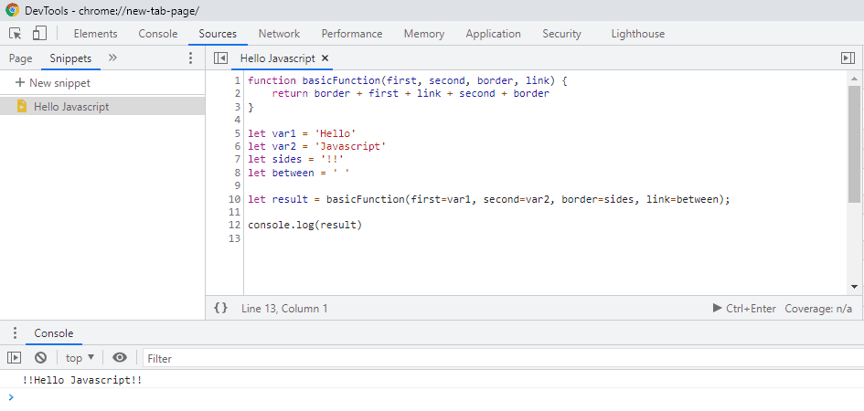Open live expression eye icon
The width and height of the screenshot is (864, 411).
120,358
